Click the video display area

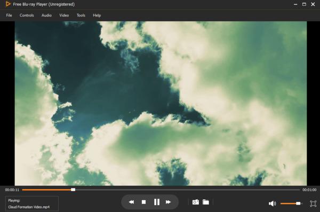(161, 104)
